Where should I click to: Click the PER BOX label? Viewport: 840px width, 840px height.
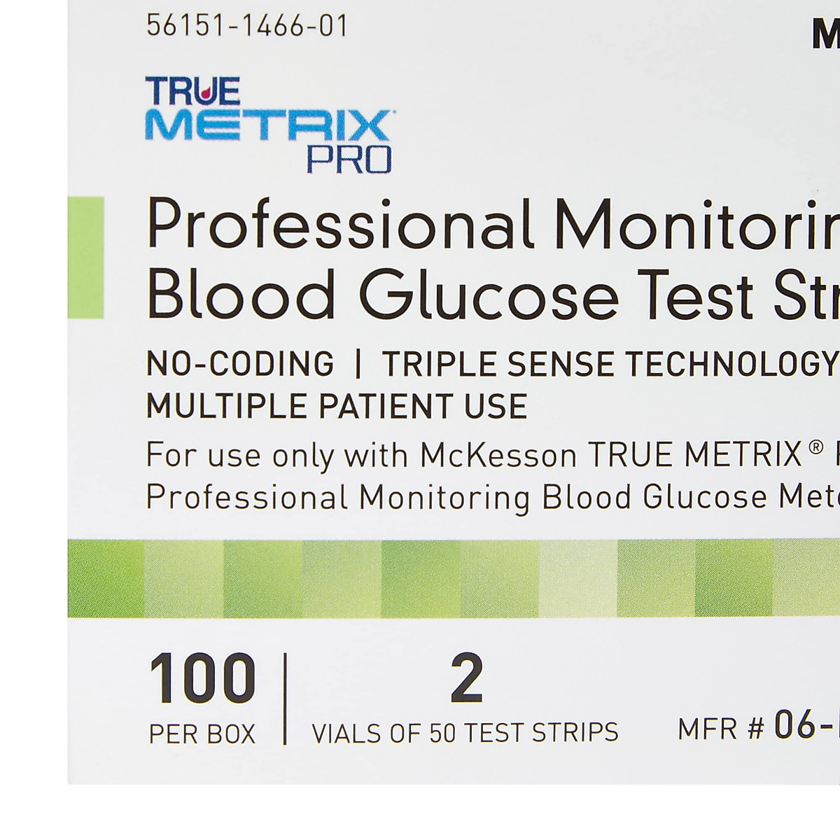202,734
